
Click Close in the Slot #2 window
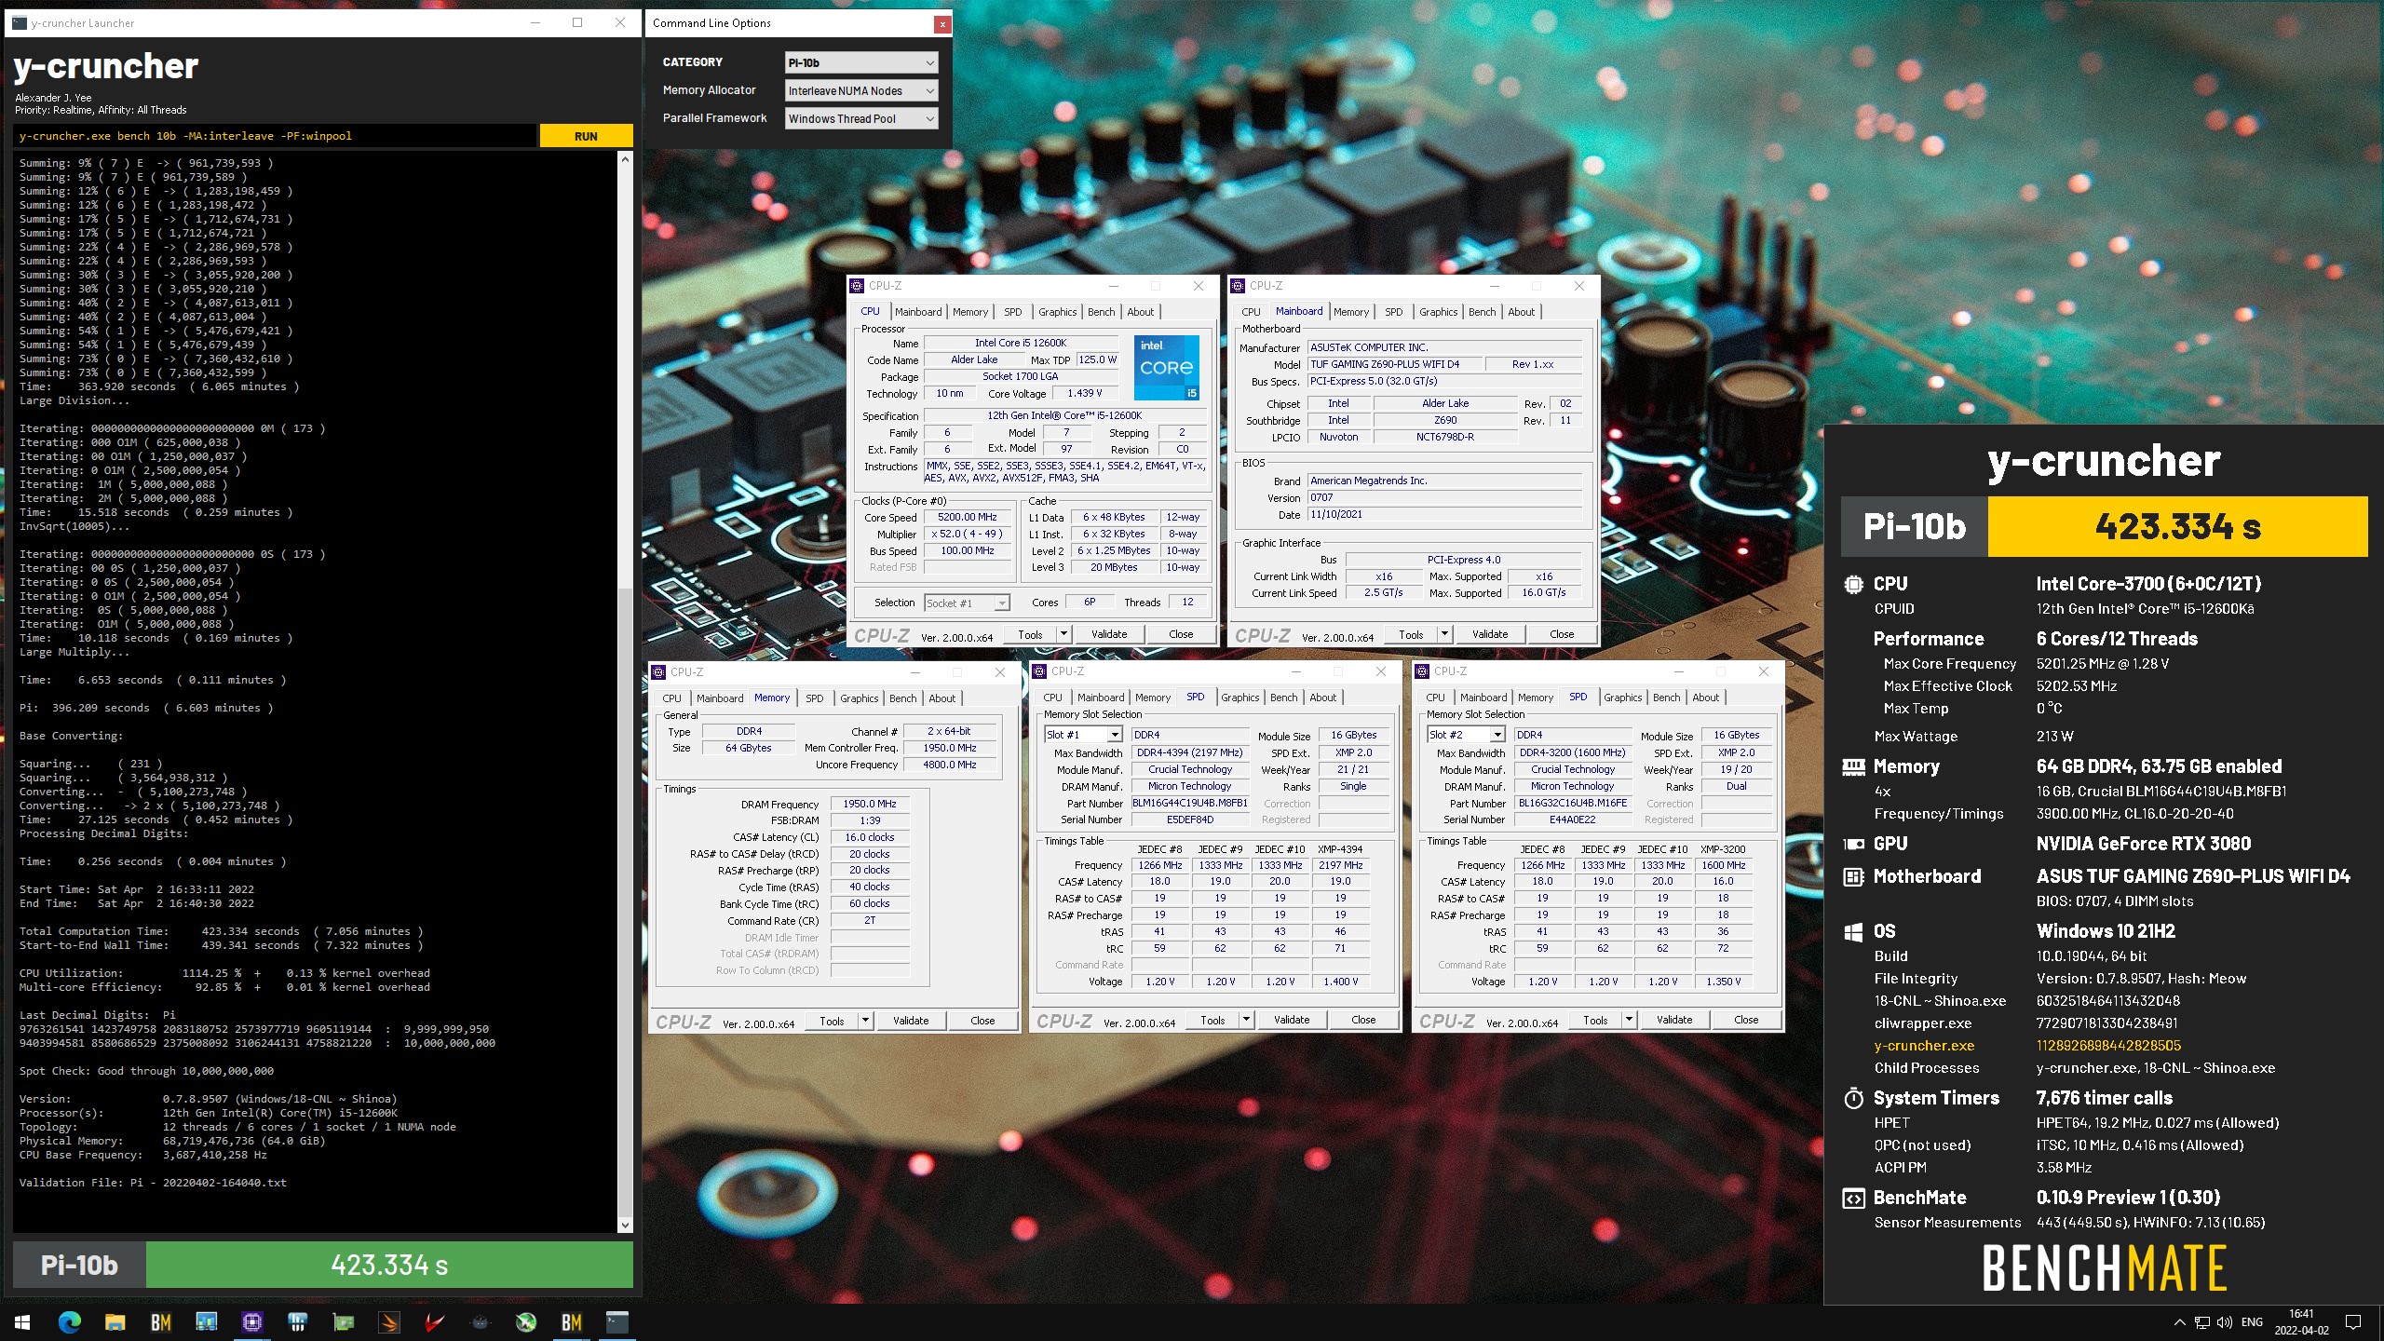pos(1746,1020)
